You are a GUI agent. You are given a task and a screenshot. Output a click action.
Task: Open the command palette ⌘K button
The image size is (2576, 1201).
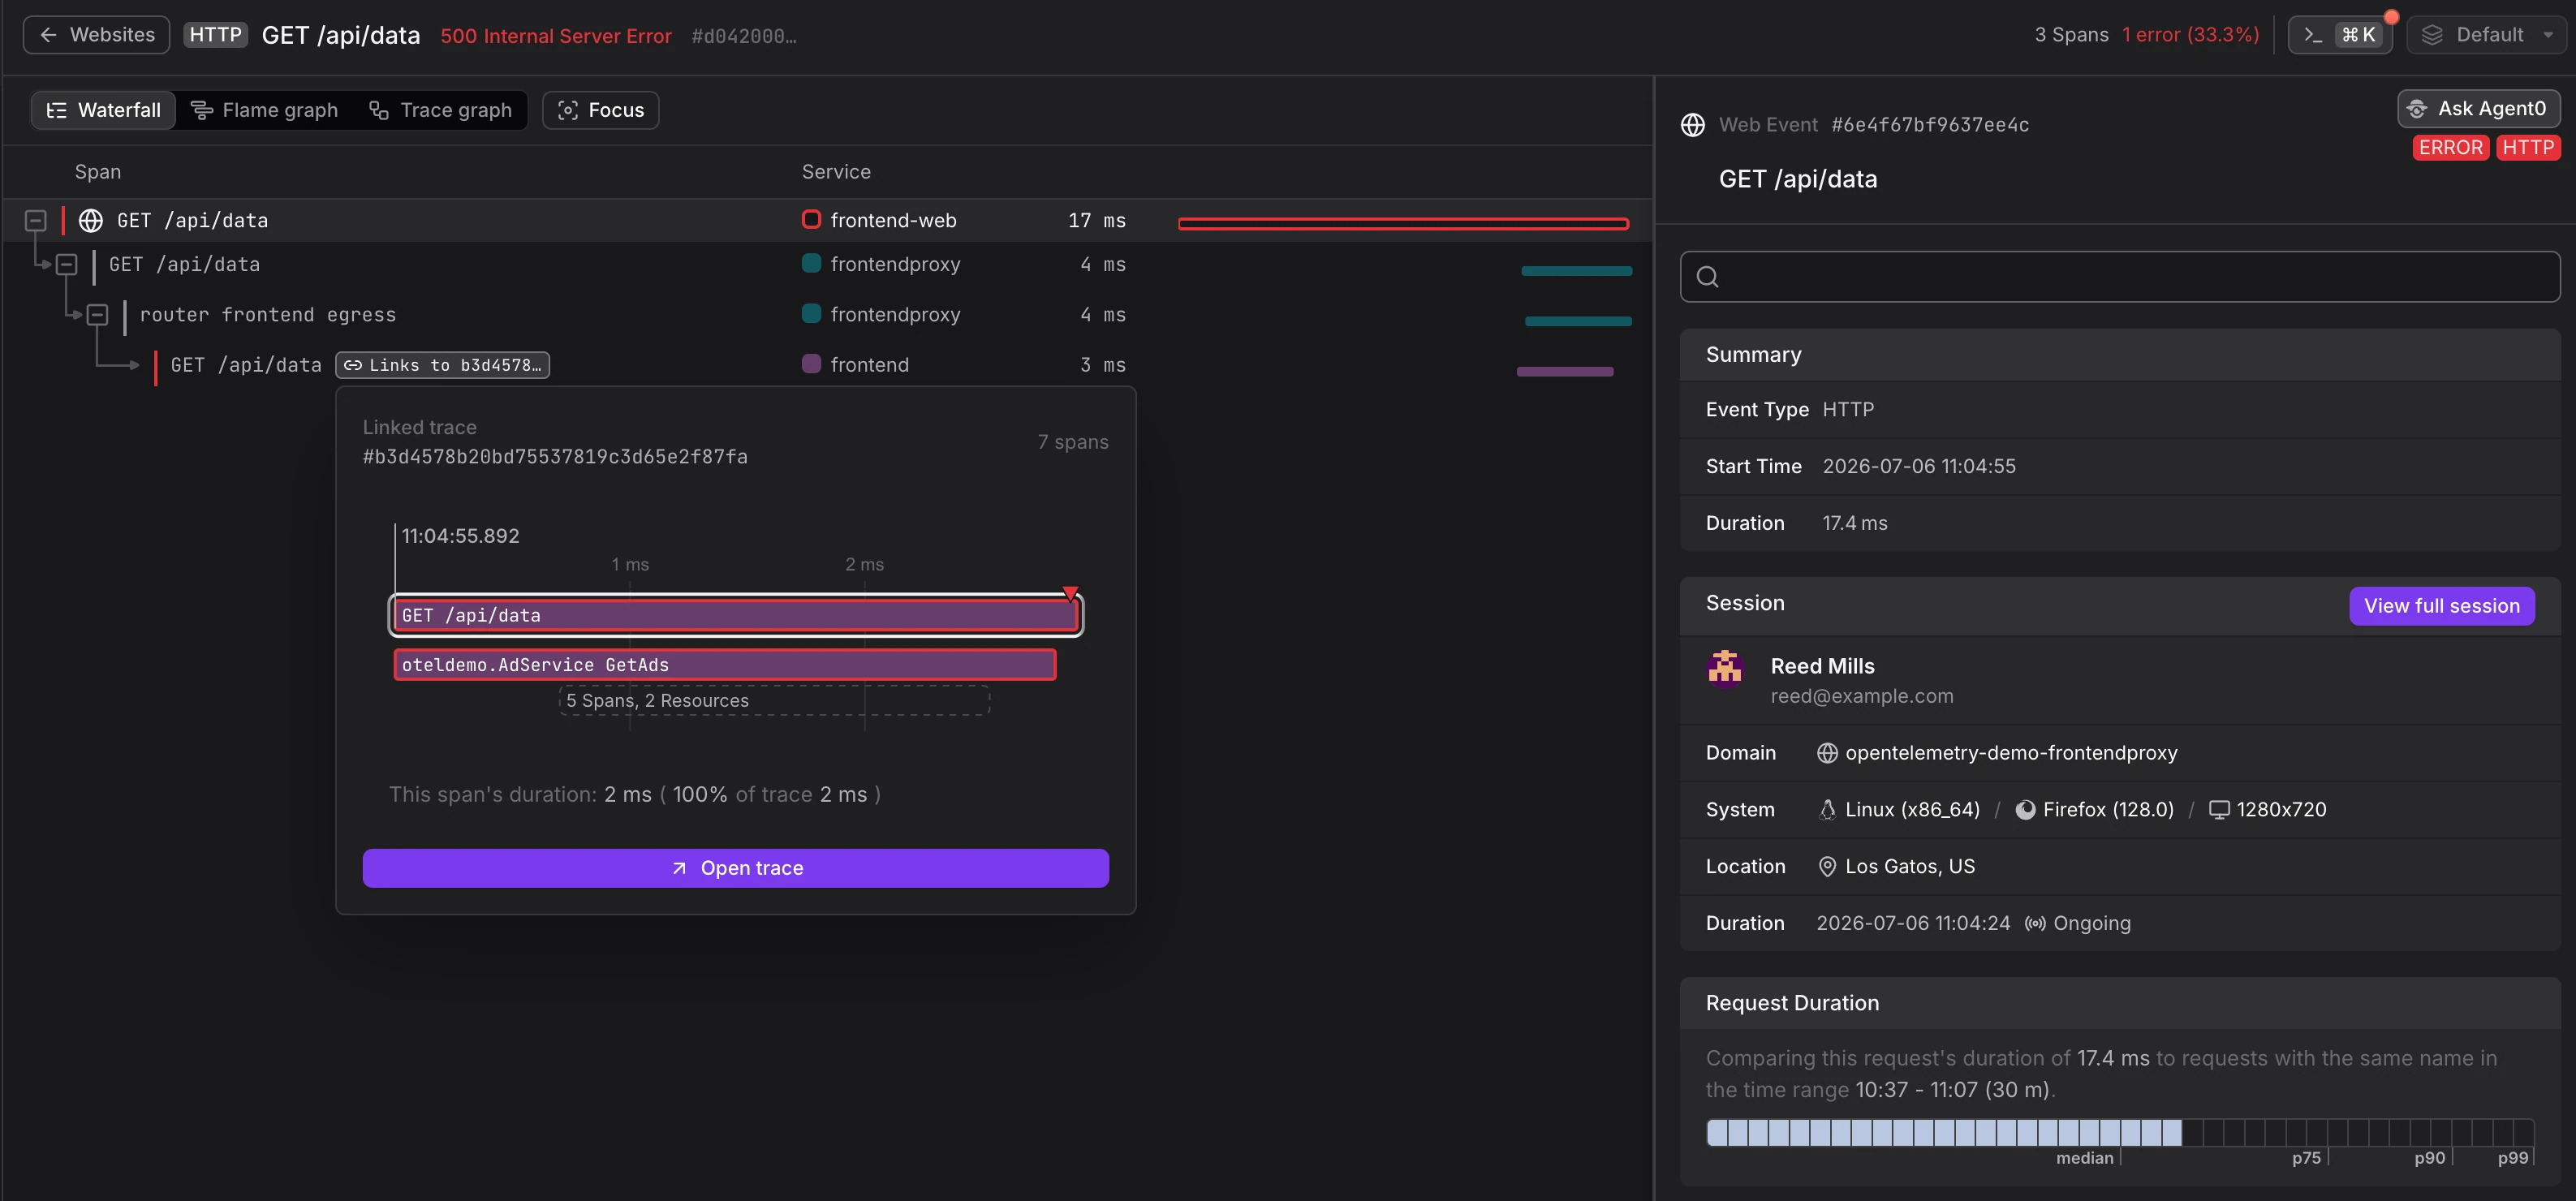tap(2339, 35)
